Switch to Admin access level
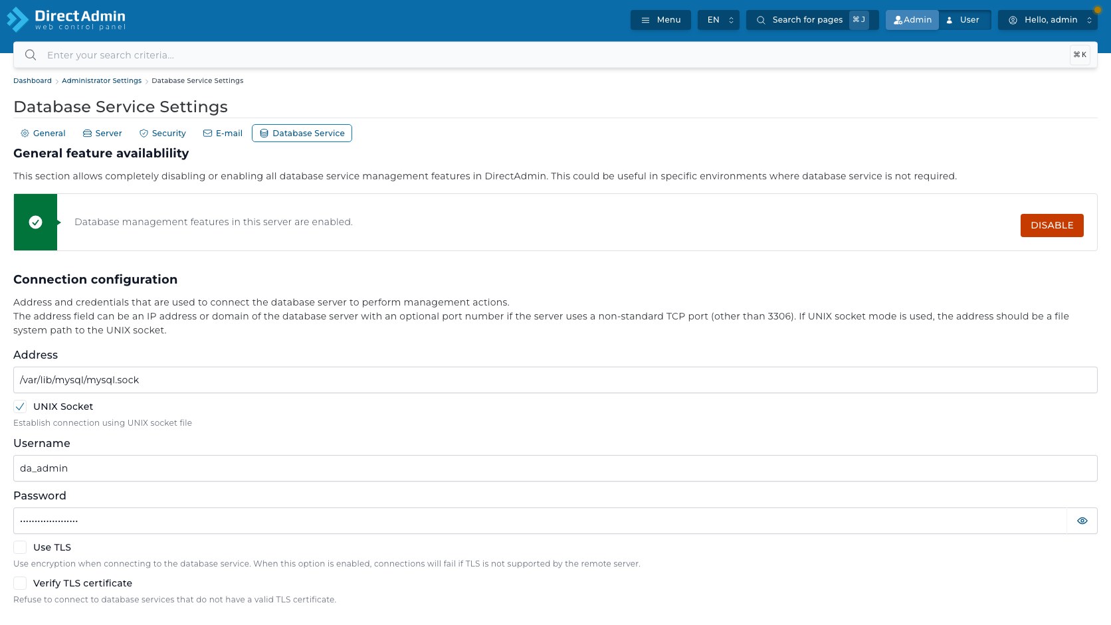 [912, 20]
